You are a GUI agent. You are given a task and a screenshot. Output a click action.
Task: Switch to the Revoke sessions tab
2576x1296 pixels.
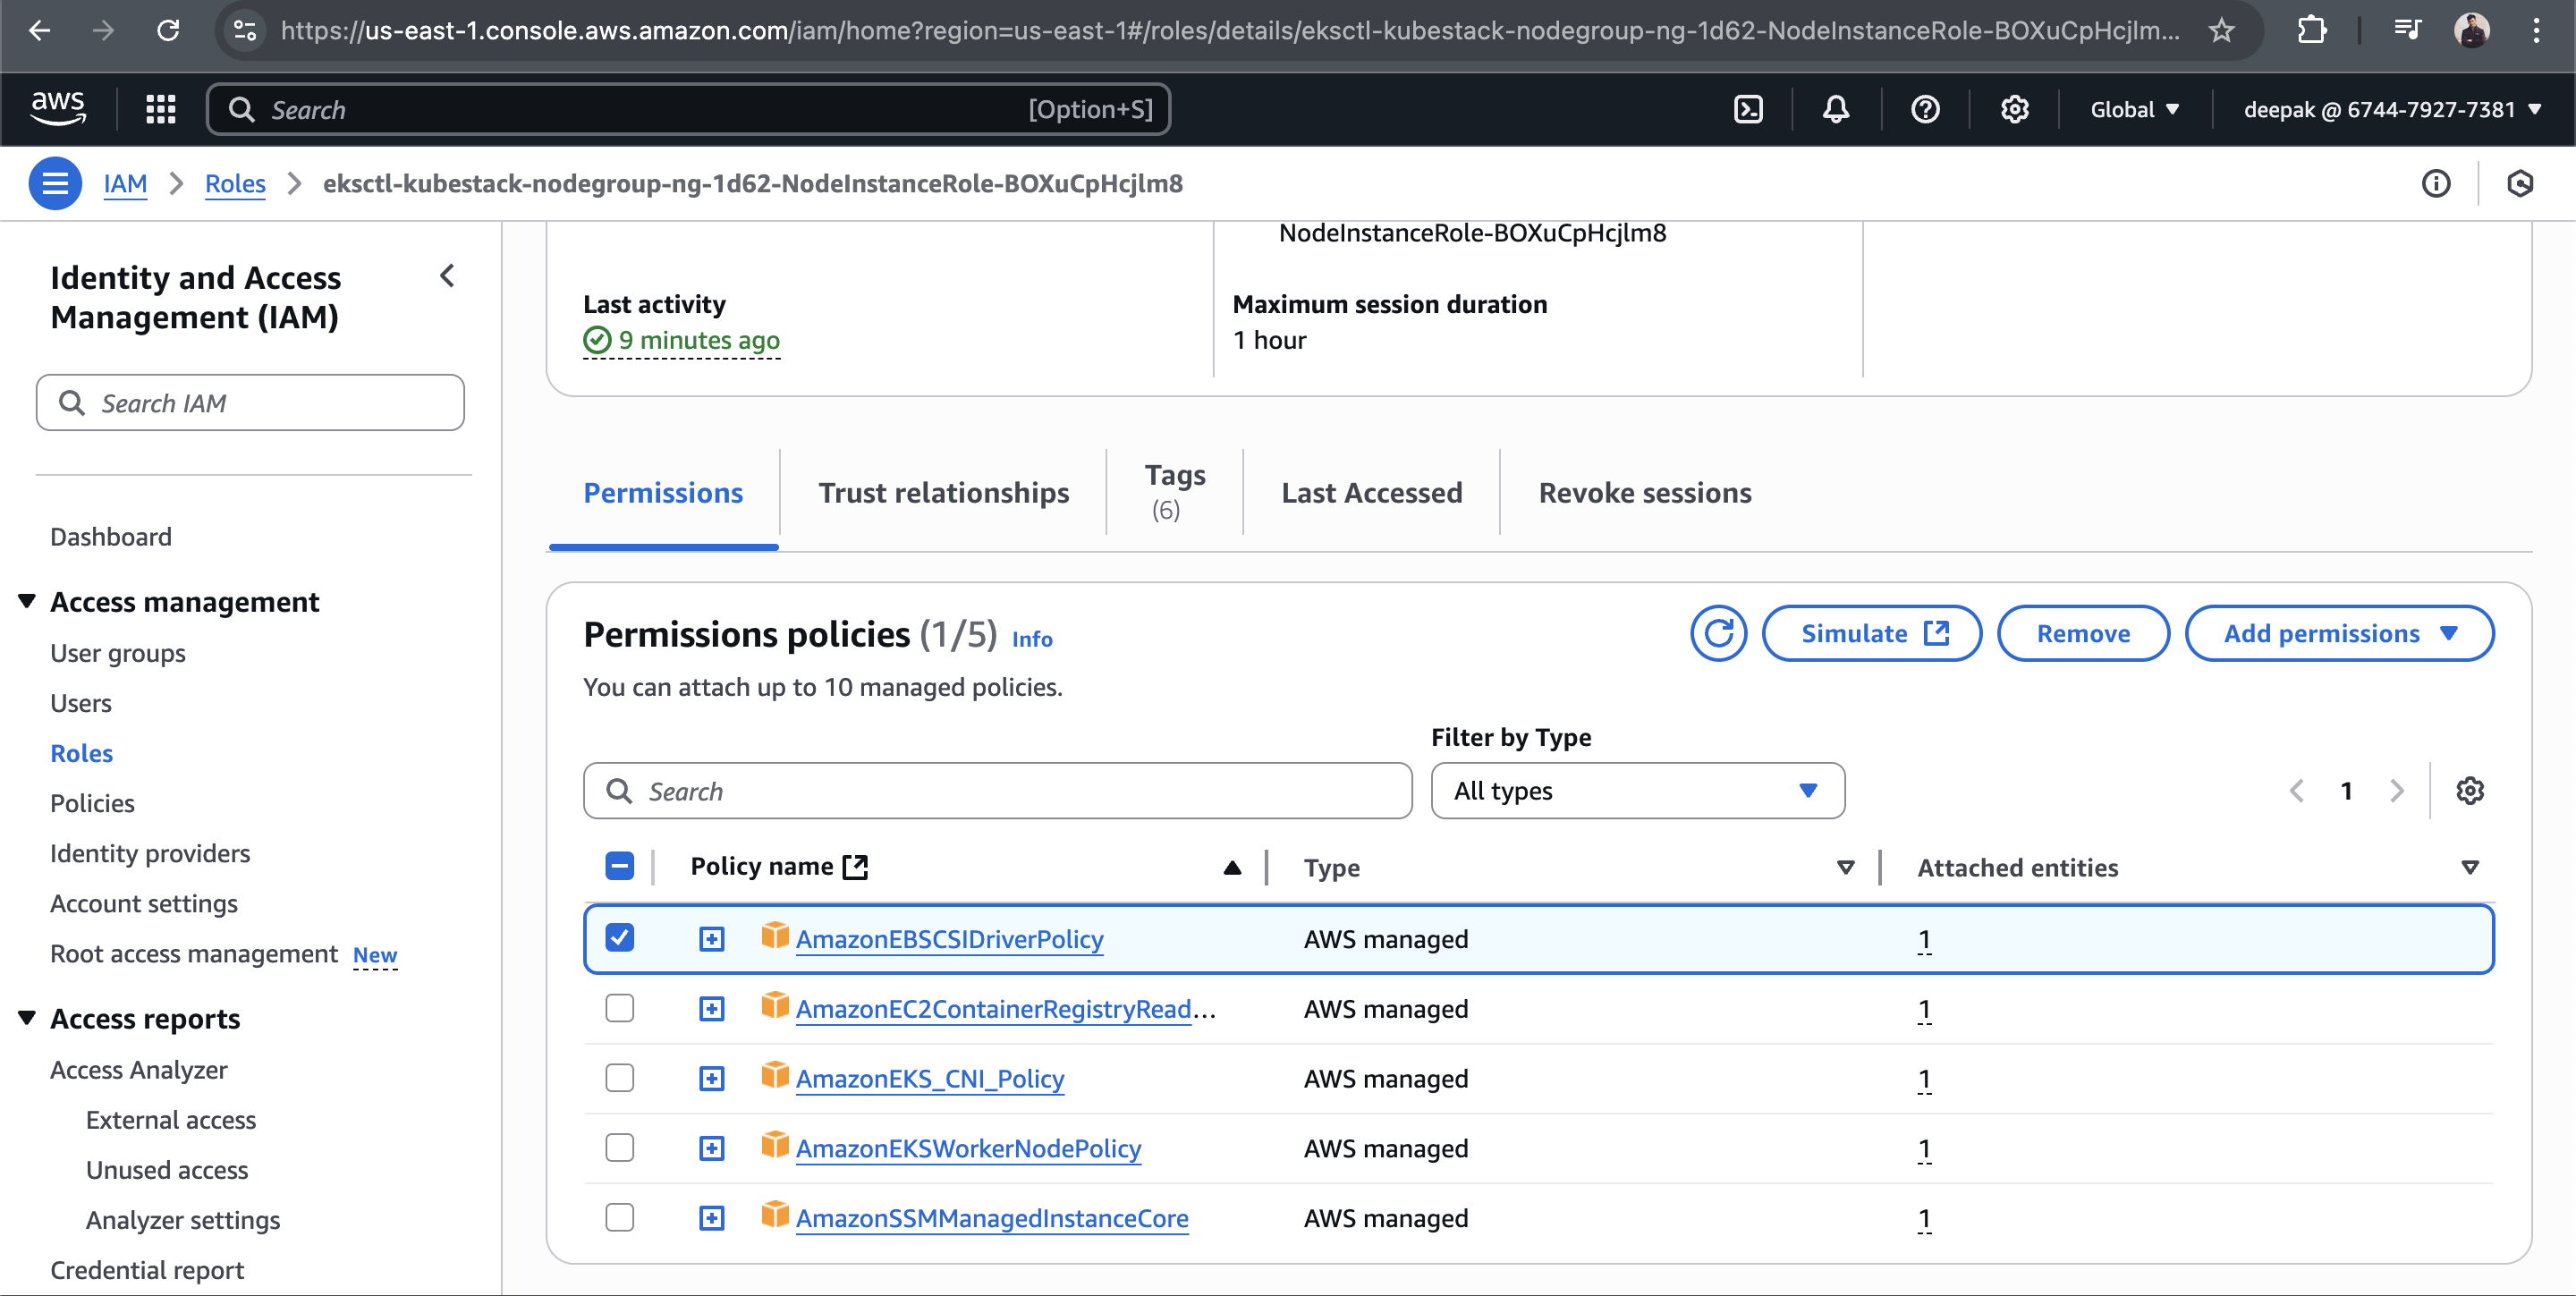(x=1644, y=493)
